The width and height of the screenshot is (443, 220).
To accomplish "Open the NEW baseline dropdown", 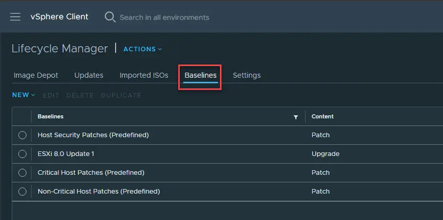I will click(23, 95).
